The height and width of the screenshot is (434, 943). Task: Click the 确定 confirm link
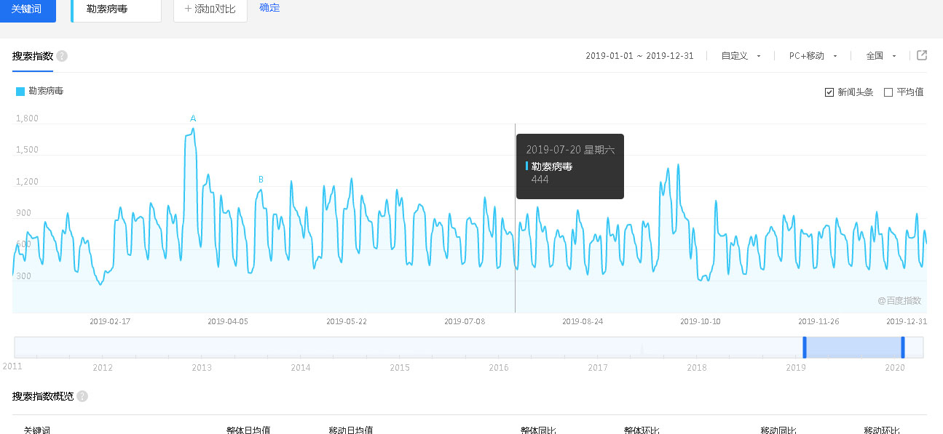click(269, 7)
